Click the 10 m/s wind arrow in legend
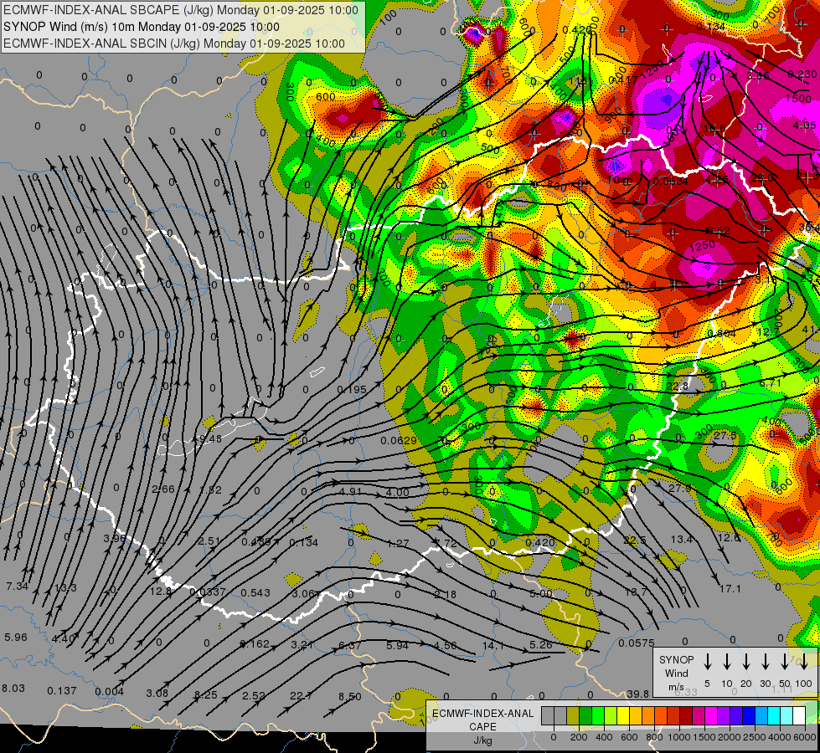The height and width of the screenshot is (753, 820). (x=727, y=662)
